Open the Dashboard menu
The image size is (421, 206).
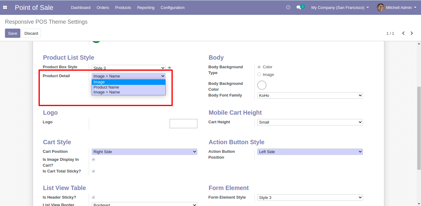[x=81, y=7]
